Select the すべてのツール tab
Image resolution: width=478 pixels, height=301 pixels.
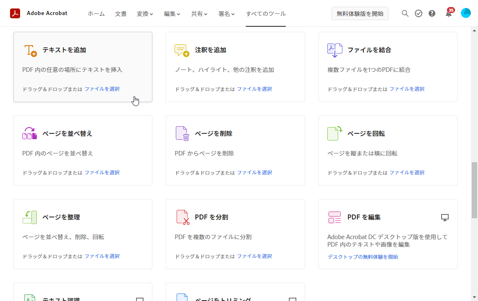click(x=265, y=13)
